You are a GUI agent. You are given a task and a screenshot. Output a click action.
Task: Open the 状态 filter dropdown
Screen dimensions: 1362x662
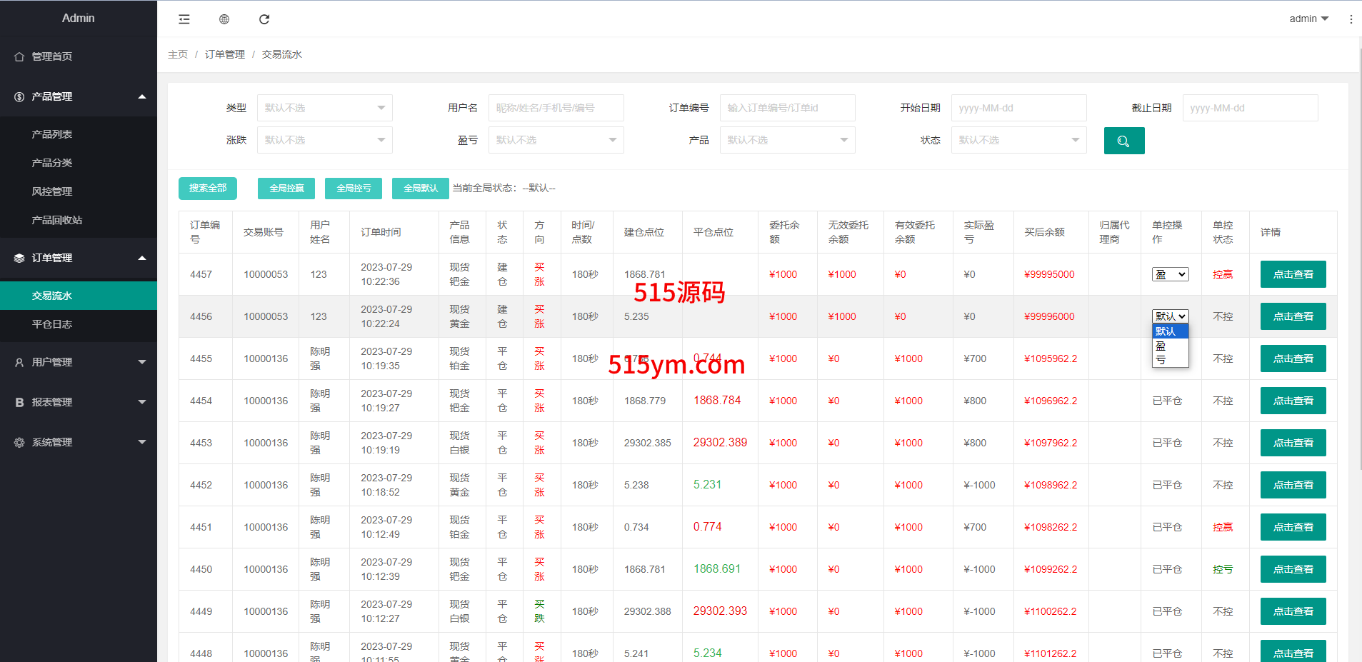click(1018, 140)
